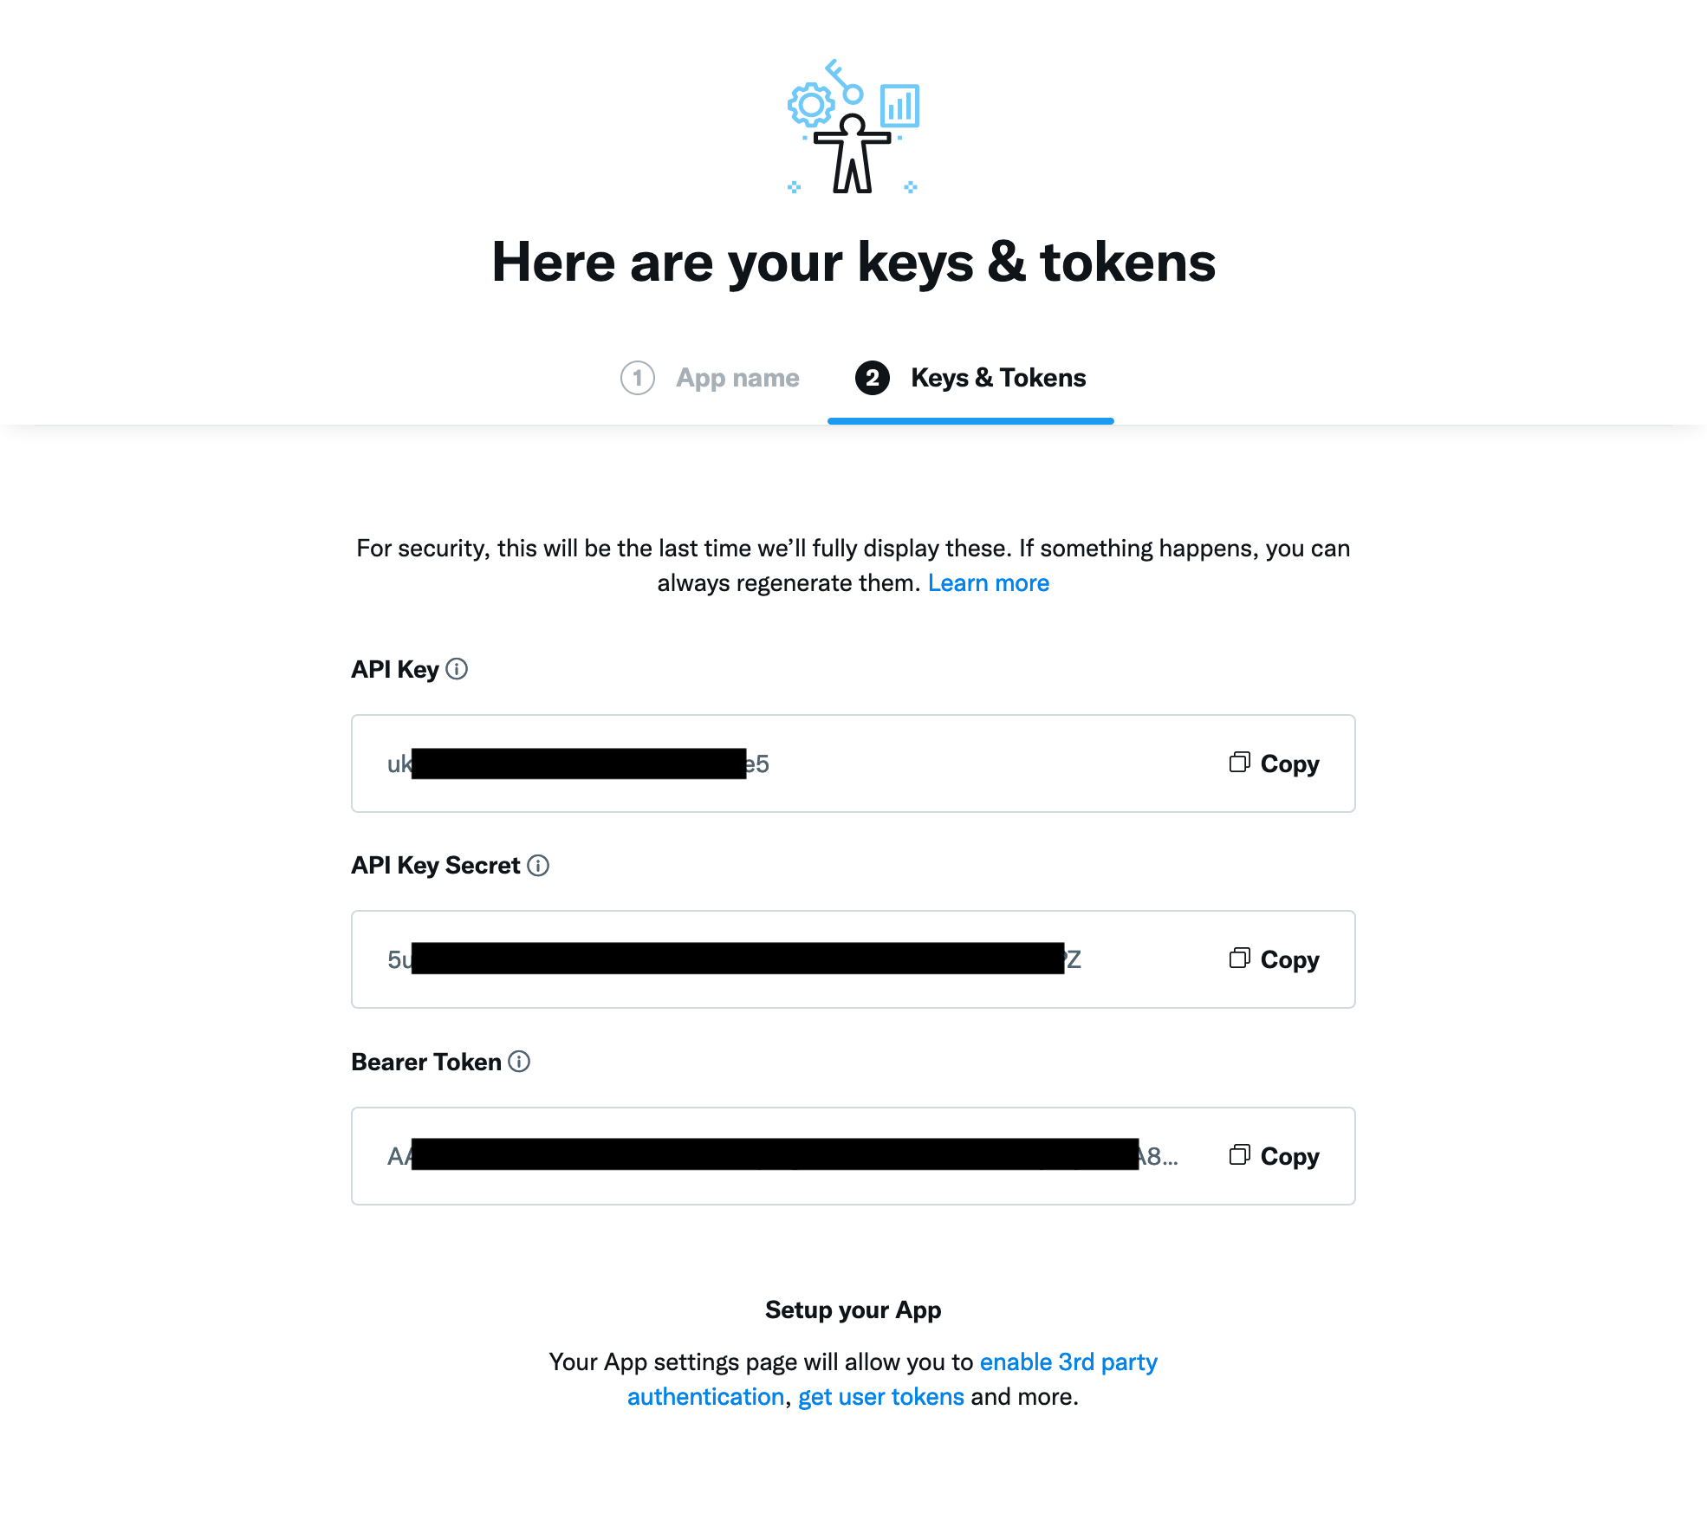Click the App name step indicator circle

point(639,377)
